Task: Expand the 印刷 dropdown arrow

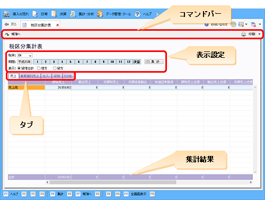Action: tap(259, 34)
